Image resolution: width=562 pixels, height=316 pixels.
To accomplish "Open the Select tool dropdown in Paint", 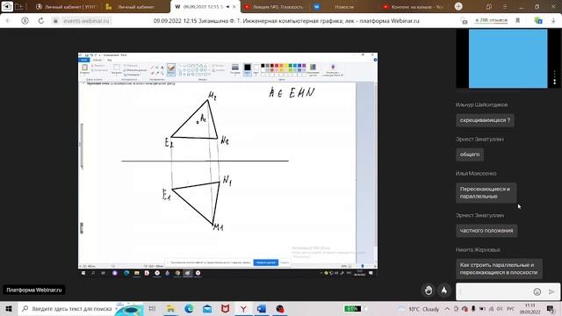I will coord(117,69).
